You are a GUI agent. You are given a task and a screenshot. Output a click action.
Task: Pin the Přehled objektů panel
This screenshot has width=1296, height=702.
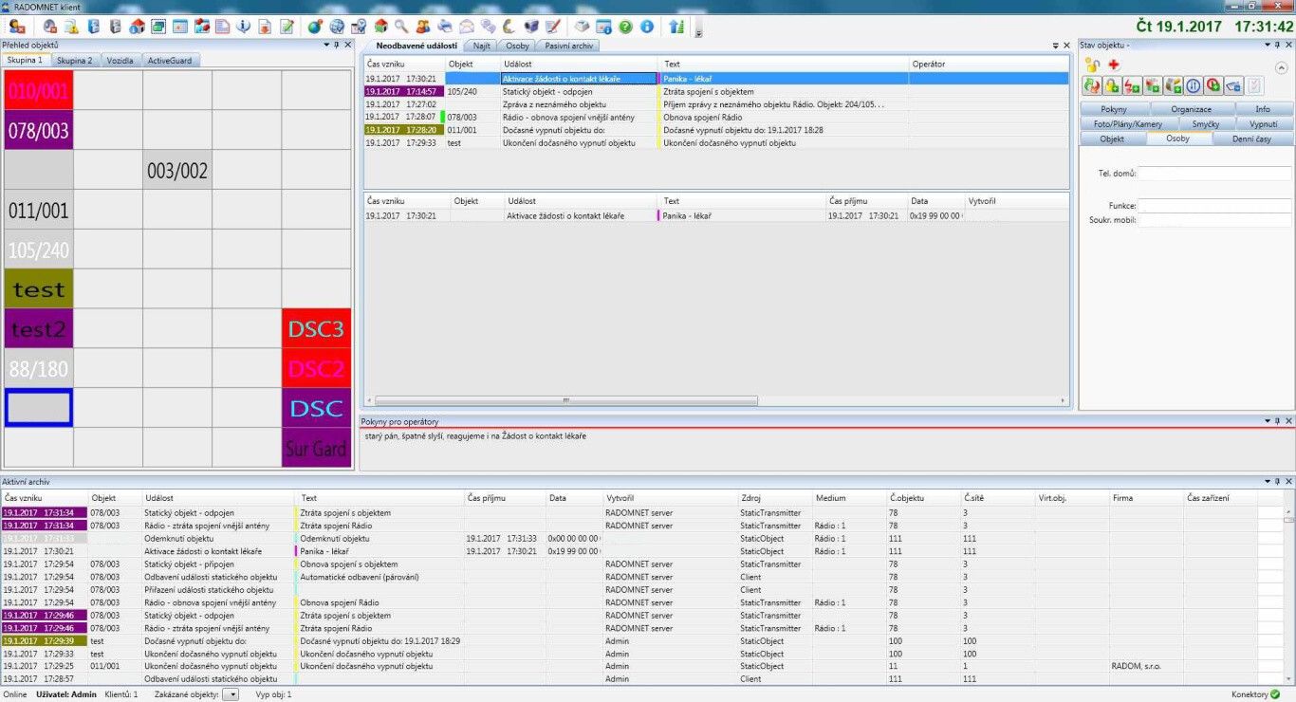336,45
